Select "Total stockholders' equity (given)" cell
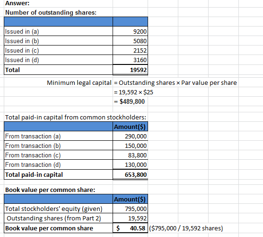263x237 pixels. (58, 209)
